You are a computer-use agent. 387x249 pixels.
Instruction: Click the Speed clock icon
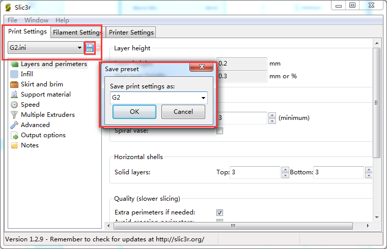[x=14, y=105]
